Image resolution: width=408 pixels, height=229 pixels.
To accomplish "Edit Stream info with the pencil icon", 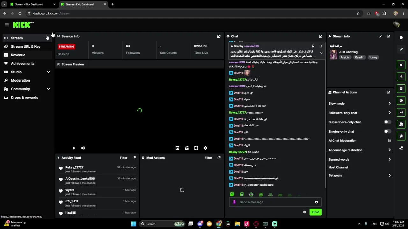I will coord(381,36).
